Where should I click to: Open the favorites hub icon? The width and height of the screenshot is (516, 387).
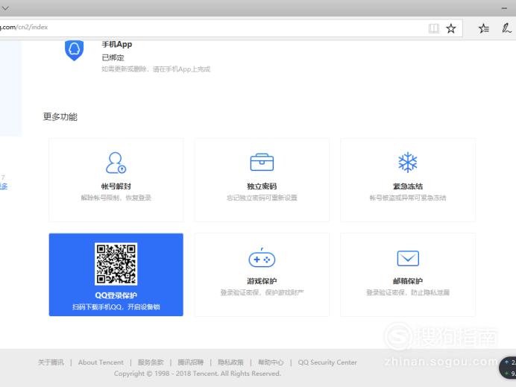[484, 28]
